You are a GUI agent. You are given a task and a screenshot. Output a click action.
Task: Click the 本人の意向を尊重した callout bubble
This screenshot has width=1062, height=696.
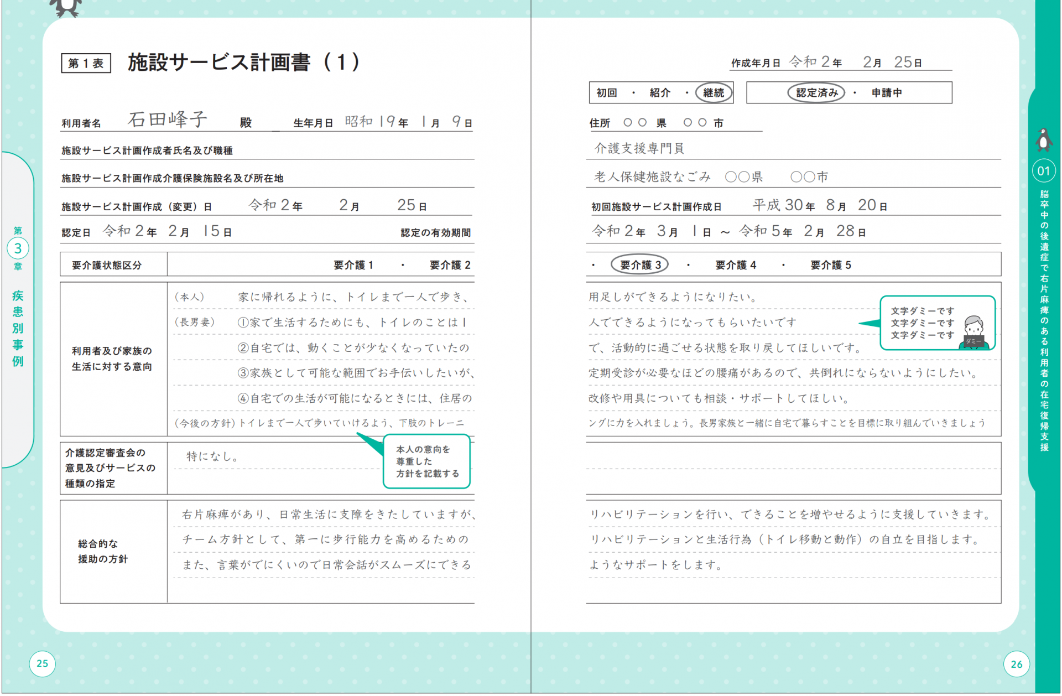[426, 461]
